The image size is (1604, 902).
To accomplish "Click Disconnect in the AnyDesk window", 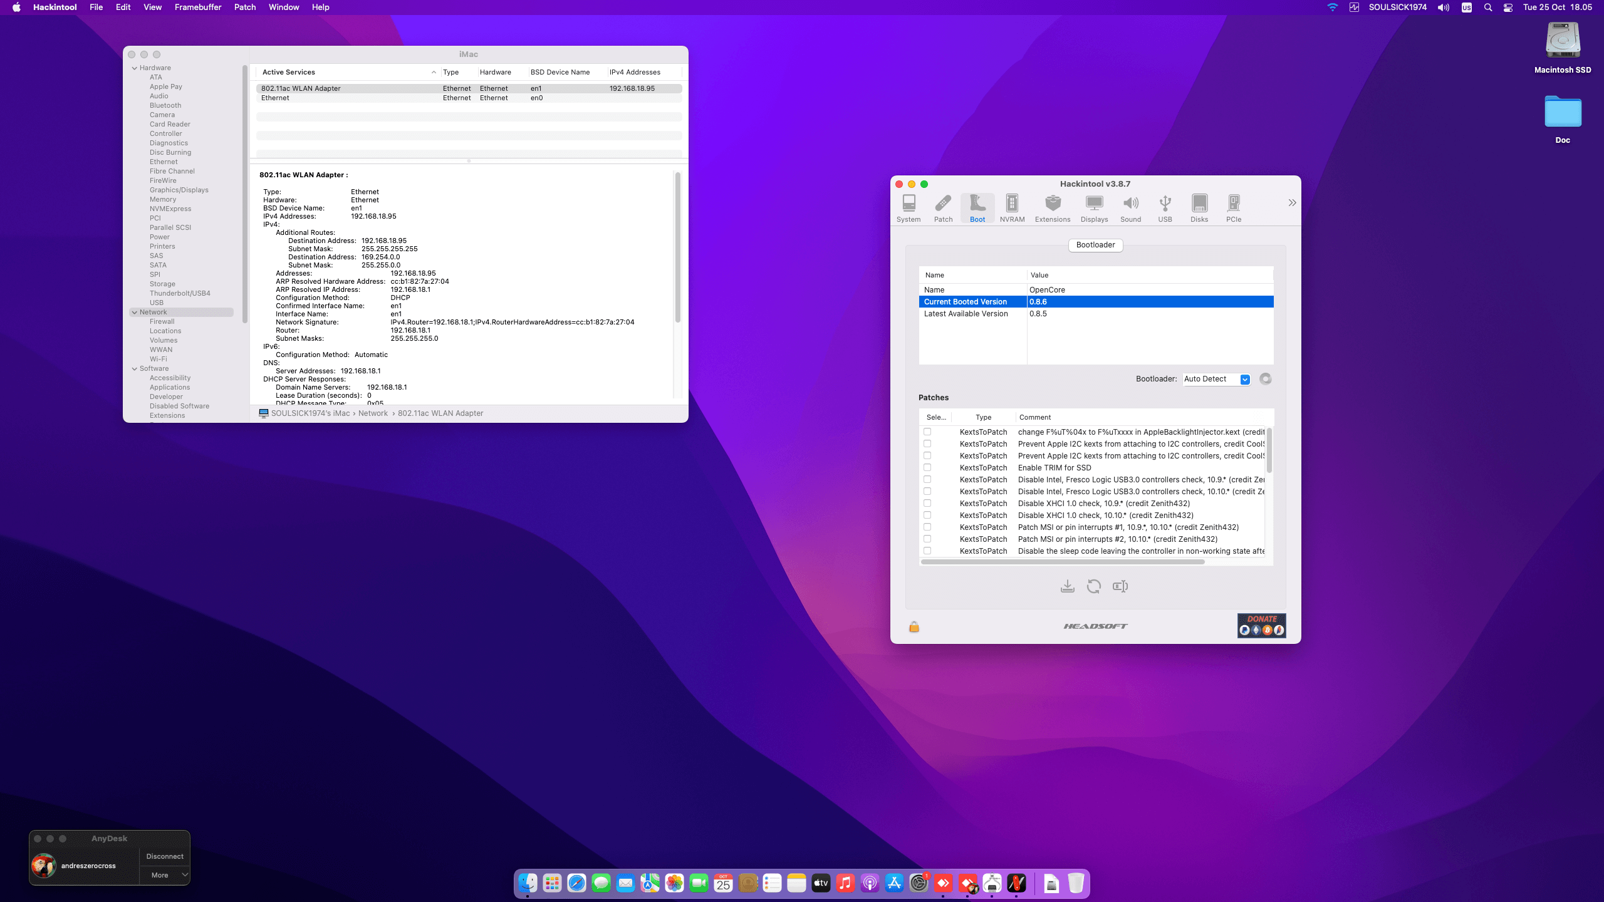I will tap(165, 856).
